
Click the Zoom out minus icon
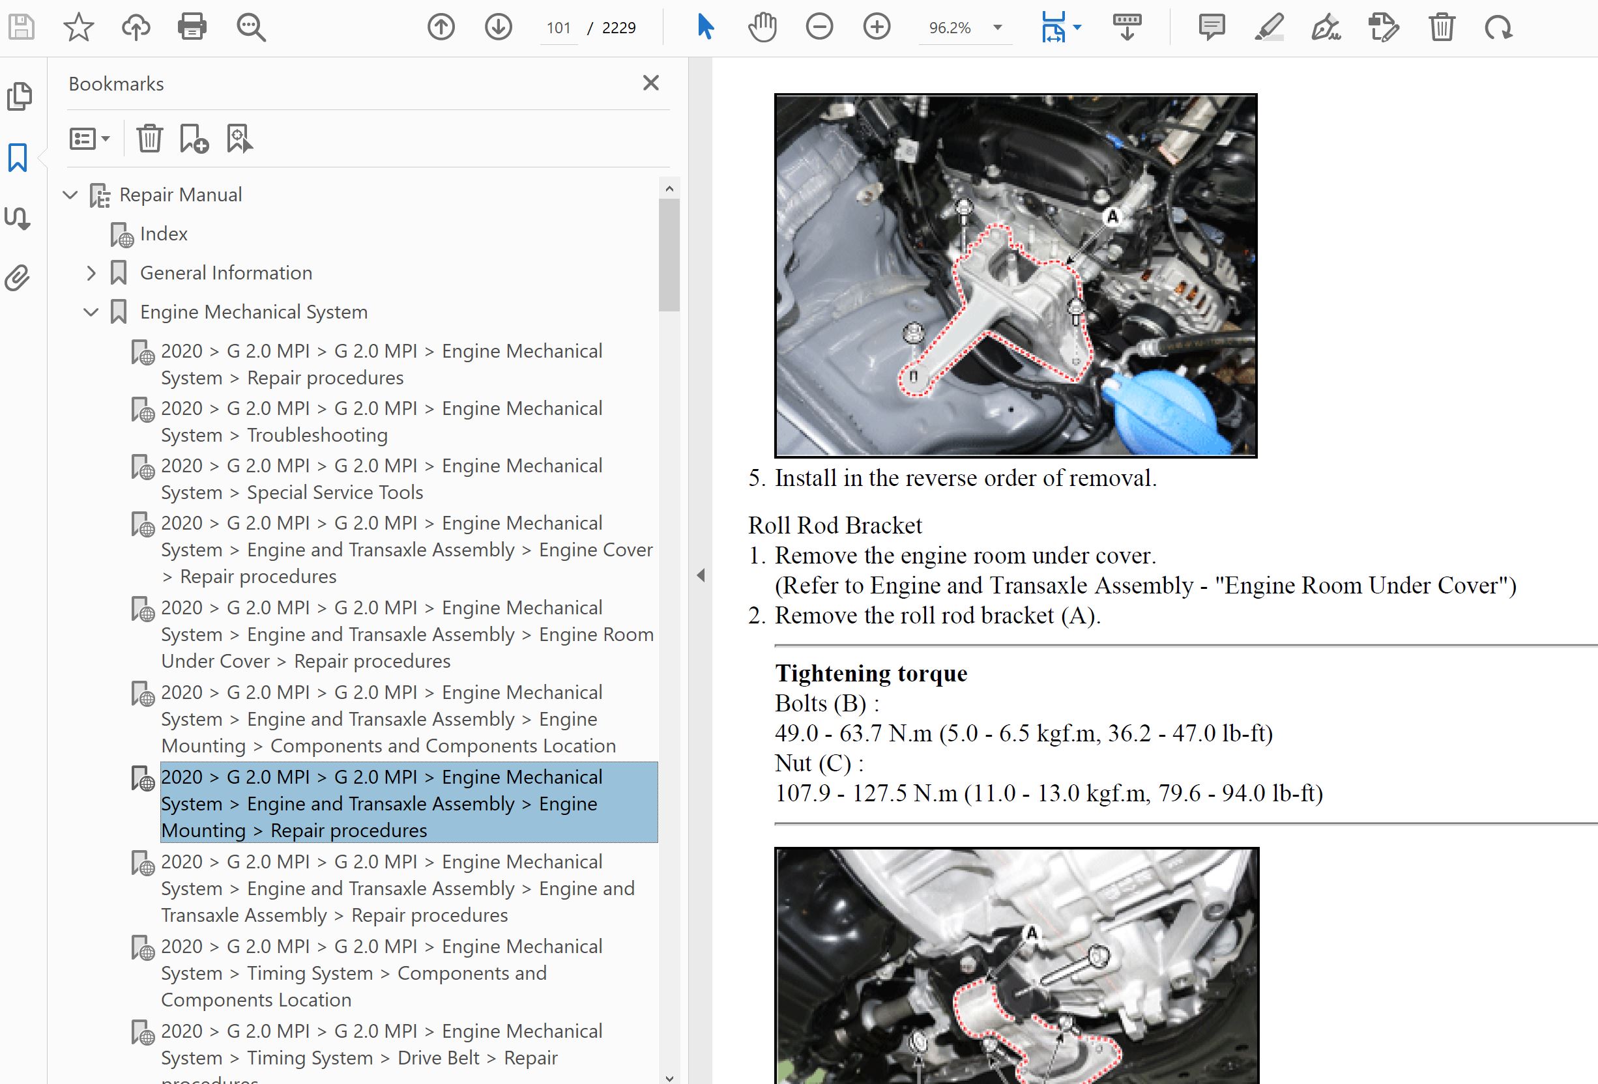[x=819, y=27]
